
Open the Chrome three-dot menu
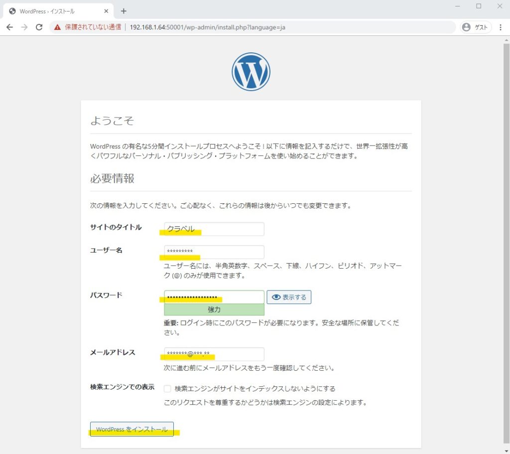click(x=500, y=27)
